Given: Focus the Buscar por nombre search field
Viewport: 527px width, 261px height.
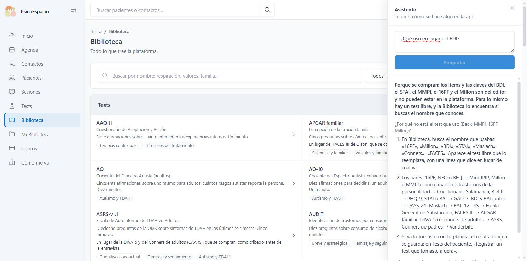Looking at the screenshot, I should click(x=230, y=76).
